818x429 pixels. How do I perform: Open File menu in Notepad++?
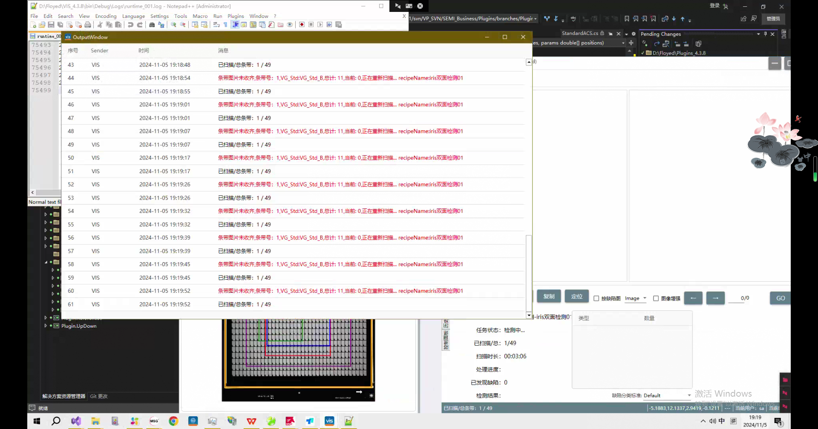pos(34,16)
